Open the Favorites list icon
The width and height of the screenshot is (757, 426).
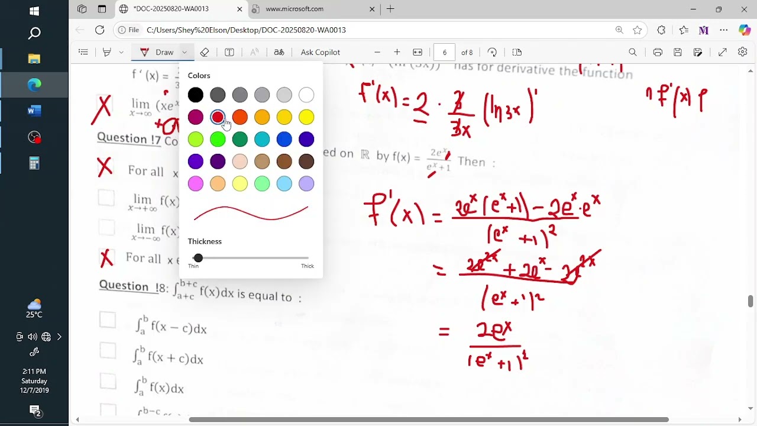point(684,30)
